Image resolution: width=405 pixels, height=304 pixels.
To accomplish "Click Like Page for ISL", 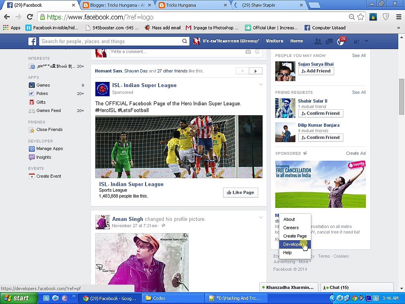I will pos(240,193).
